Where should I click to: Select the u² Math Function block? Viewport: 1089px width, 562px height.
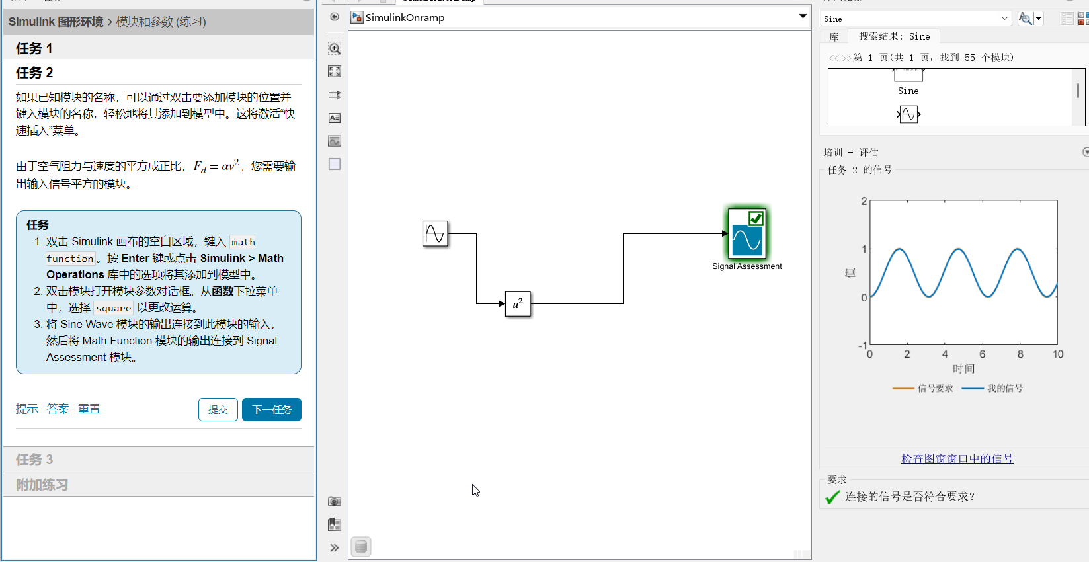point(518,303)
